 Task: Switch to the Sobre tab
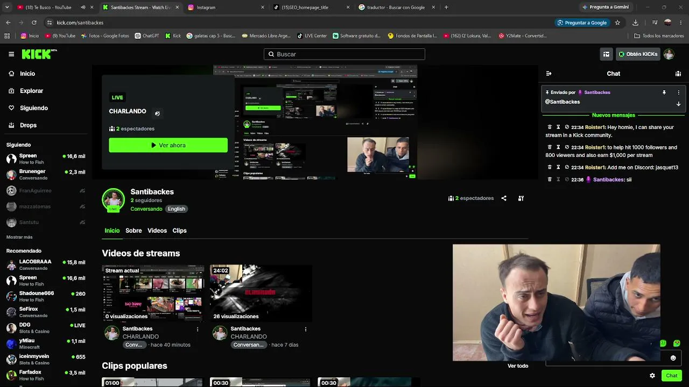(133, 231)
